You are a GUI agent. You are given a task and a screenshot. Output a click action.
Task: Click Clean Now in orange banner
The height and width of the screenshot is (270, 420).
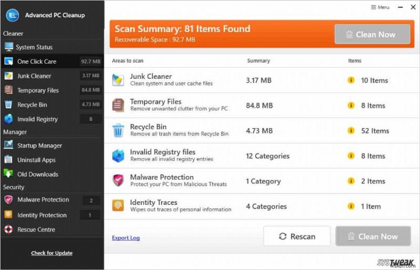pos(372,34)
